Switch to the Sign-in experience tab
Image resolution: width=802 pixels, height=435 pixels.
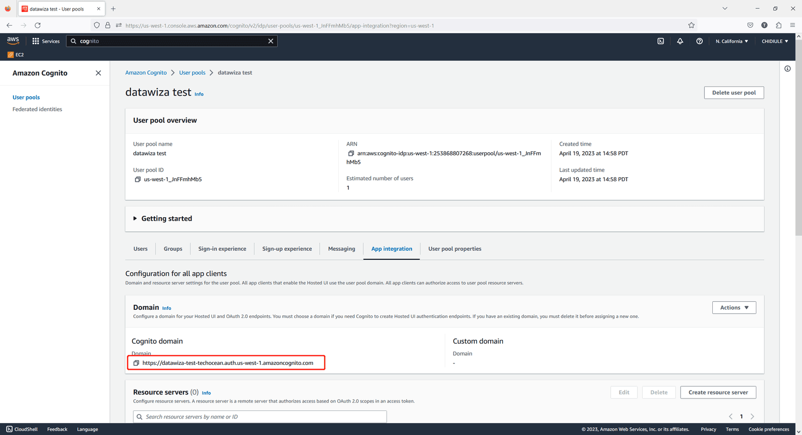click(x=222, y=249)
